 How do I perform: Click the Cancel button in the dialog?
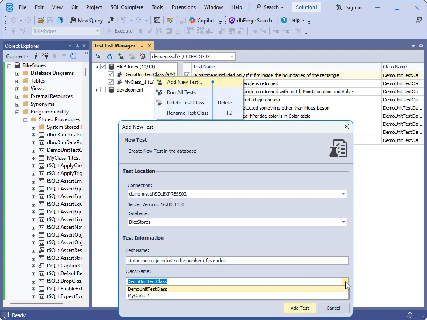333,308
